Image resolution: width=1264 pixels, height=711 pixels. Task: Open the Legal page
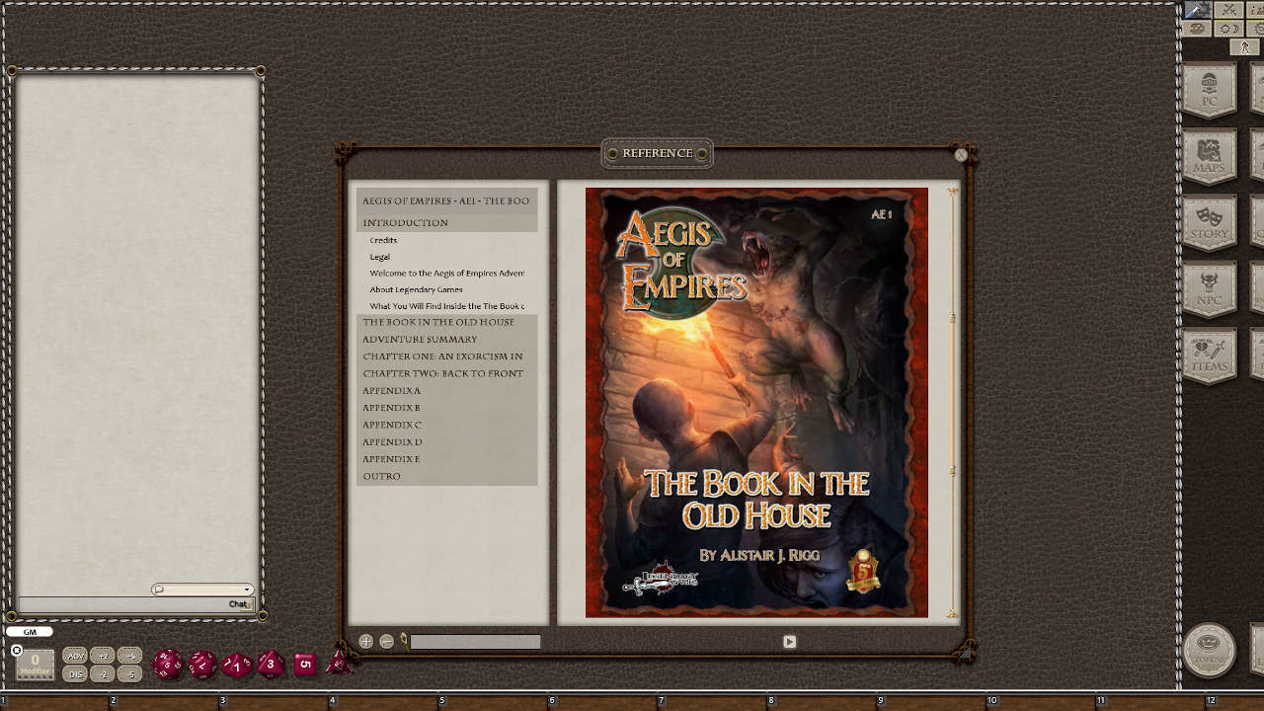pos(379,257)
